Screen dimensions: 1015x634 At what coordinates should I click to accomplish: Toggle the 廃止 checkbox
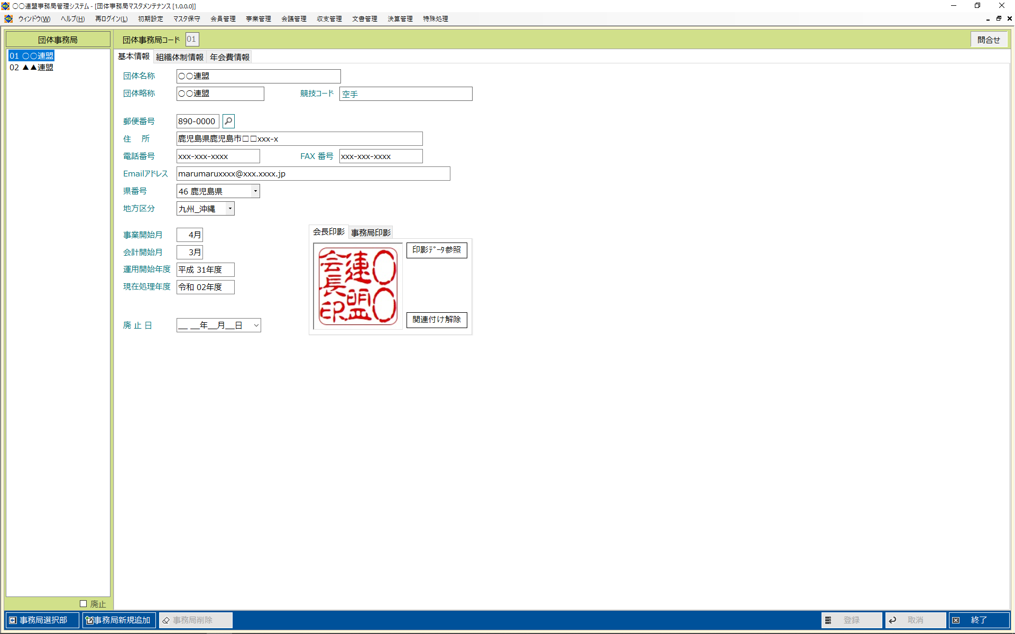83,603
